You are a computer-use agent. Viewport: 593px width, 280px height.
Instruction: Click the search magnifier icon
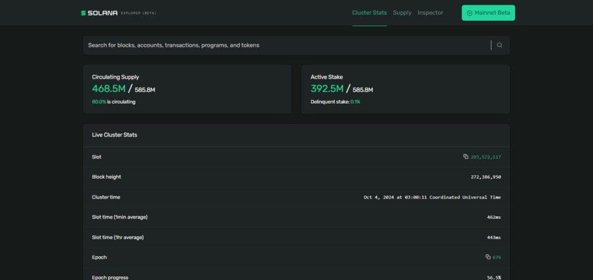click(500, 45)
